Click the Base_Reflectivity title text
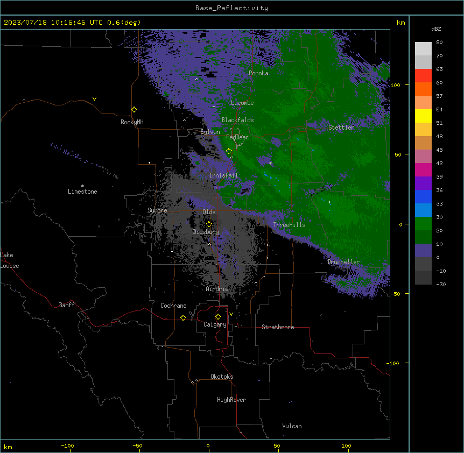 coord(232,8)
